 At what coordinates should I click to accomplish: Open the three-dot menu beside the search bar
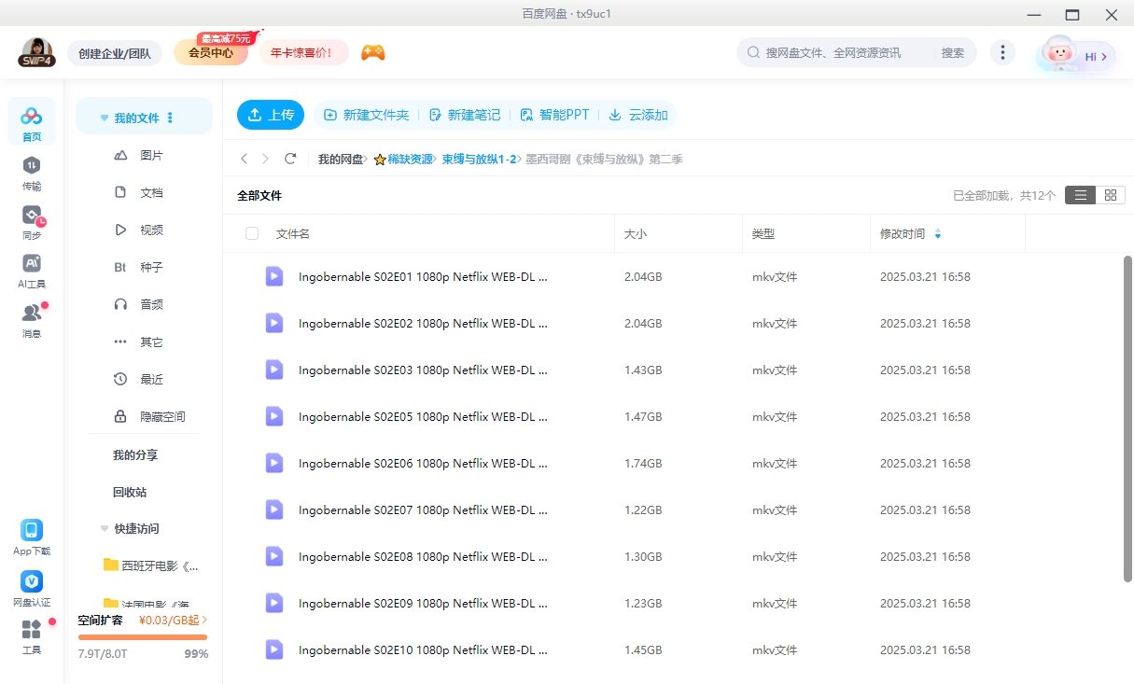click(1002, 53)
